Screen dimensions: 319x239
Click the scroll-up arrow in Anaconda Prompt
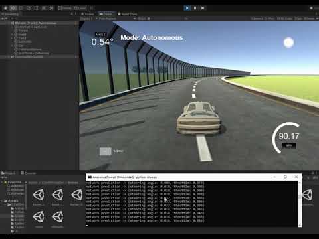[300, 183]
